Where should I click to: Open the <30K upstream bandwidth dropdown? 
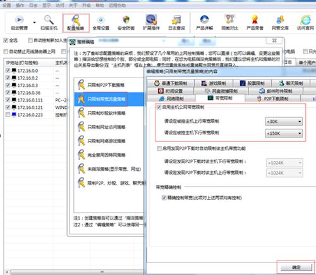(x=284, y=122)
